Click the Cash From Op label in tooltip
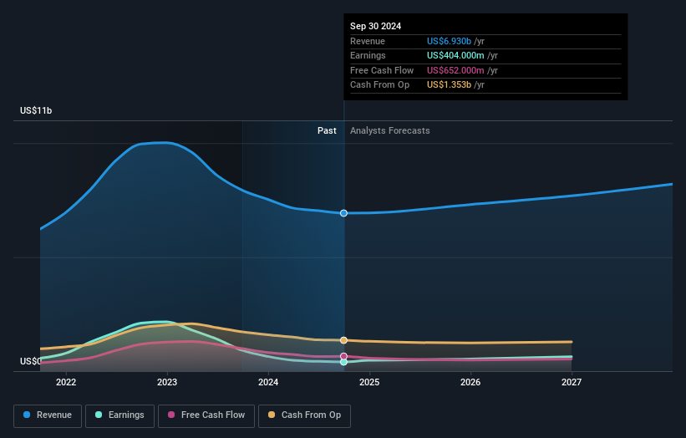Screen dimensions: 686x438 pos(379,85)
